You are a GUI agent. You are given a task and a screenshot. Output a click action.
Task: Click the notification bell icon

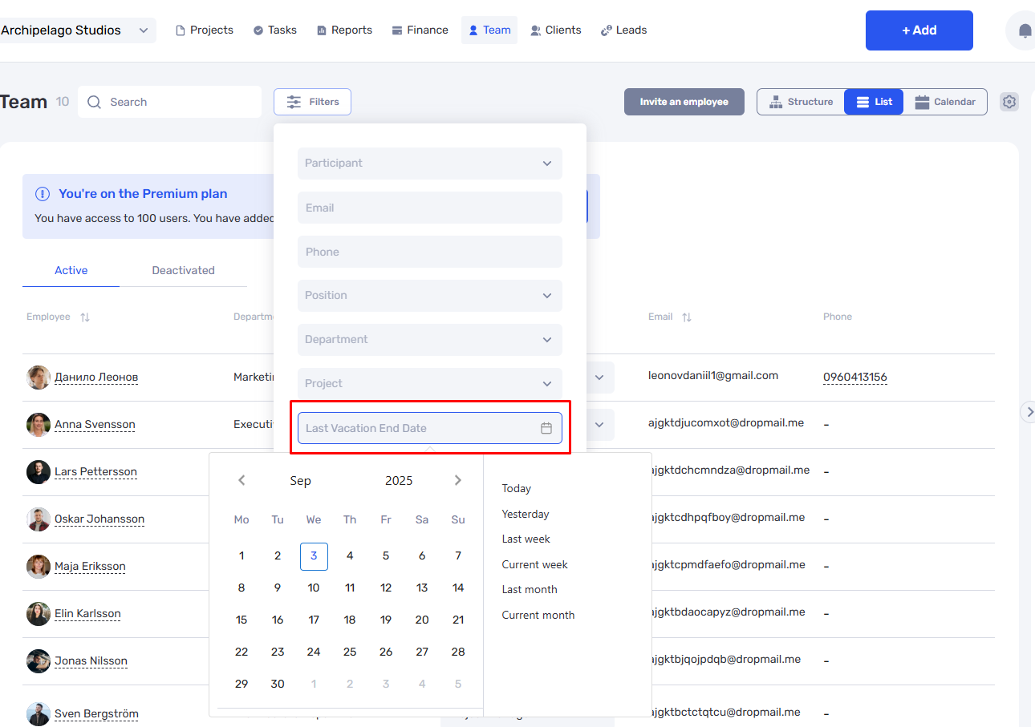pyautogui.click(x=1025, y=30)
